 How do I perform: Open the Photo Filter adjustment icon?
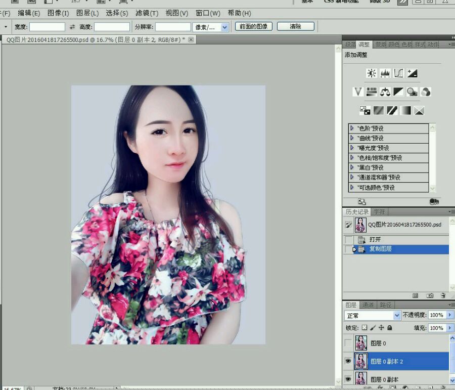[x=412, y=91]
